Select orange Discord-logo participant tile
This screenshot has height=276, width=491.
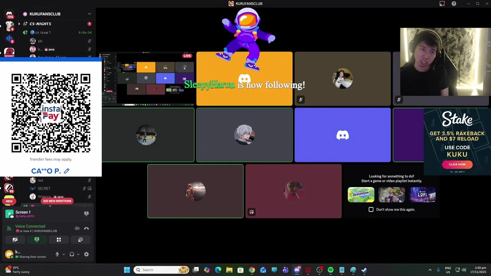[x=244, y=79]
